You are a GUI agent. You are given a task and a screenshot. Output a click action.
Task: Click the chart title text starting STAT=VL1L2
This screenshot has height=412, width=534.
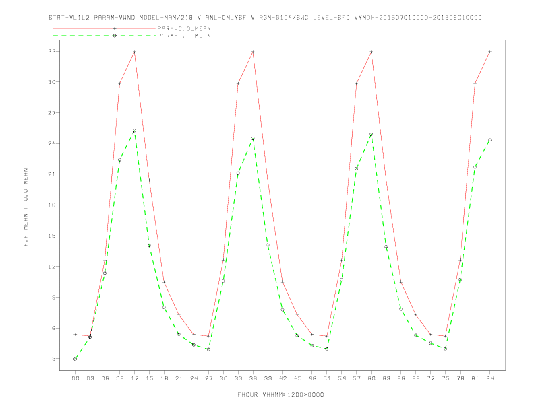tap(265, 18)
